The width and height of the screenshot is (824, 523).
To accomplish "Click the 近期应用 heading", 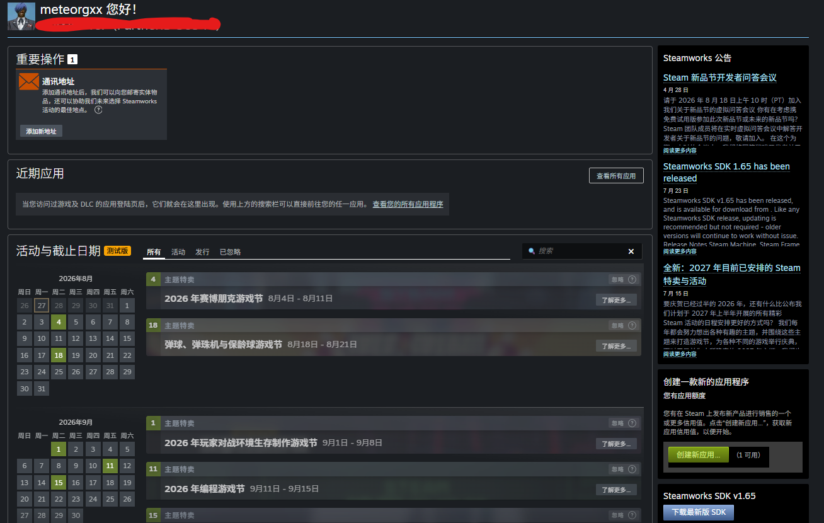I will (40, 173).
